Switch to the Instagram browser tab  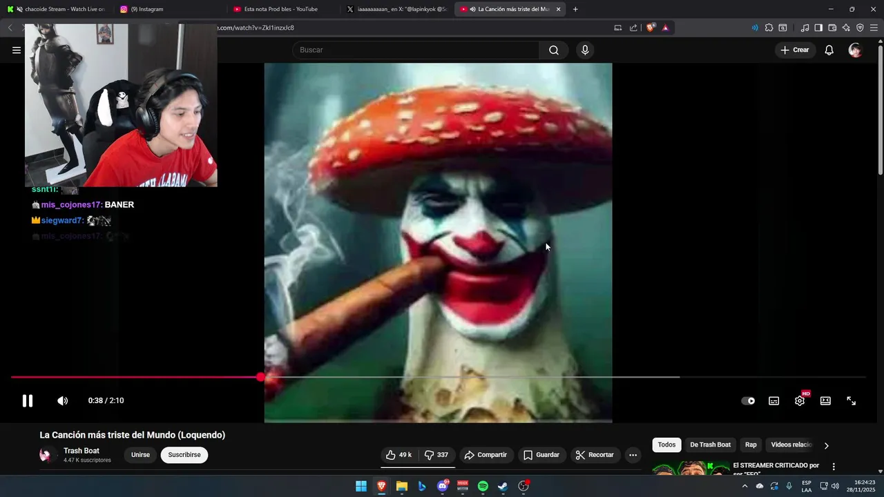[167, 9]
